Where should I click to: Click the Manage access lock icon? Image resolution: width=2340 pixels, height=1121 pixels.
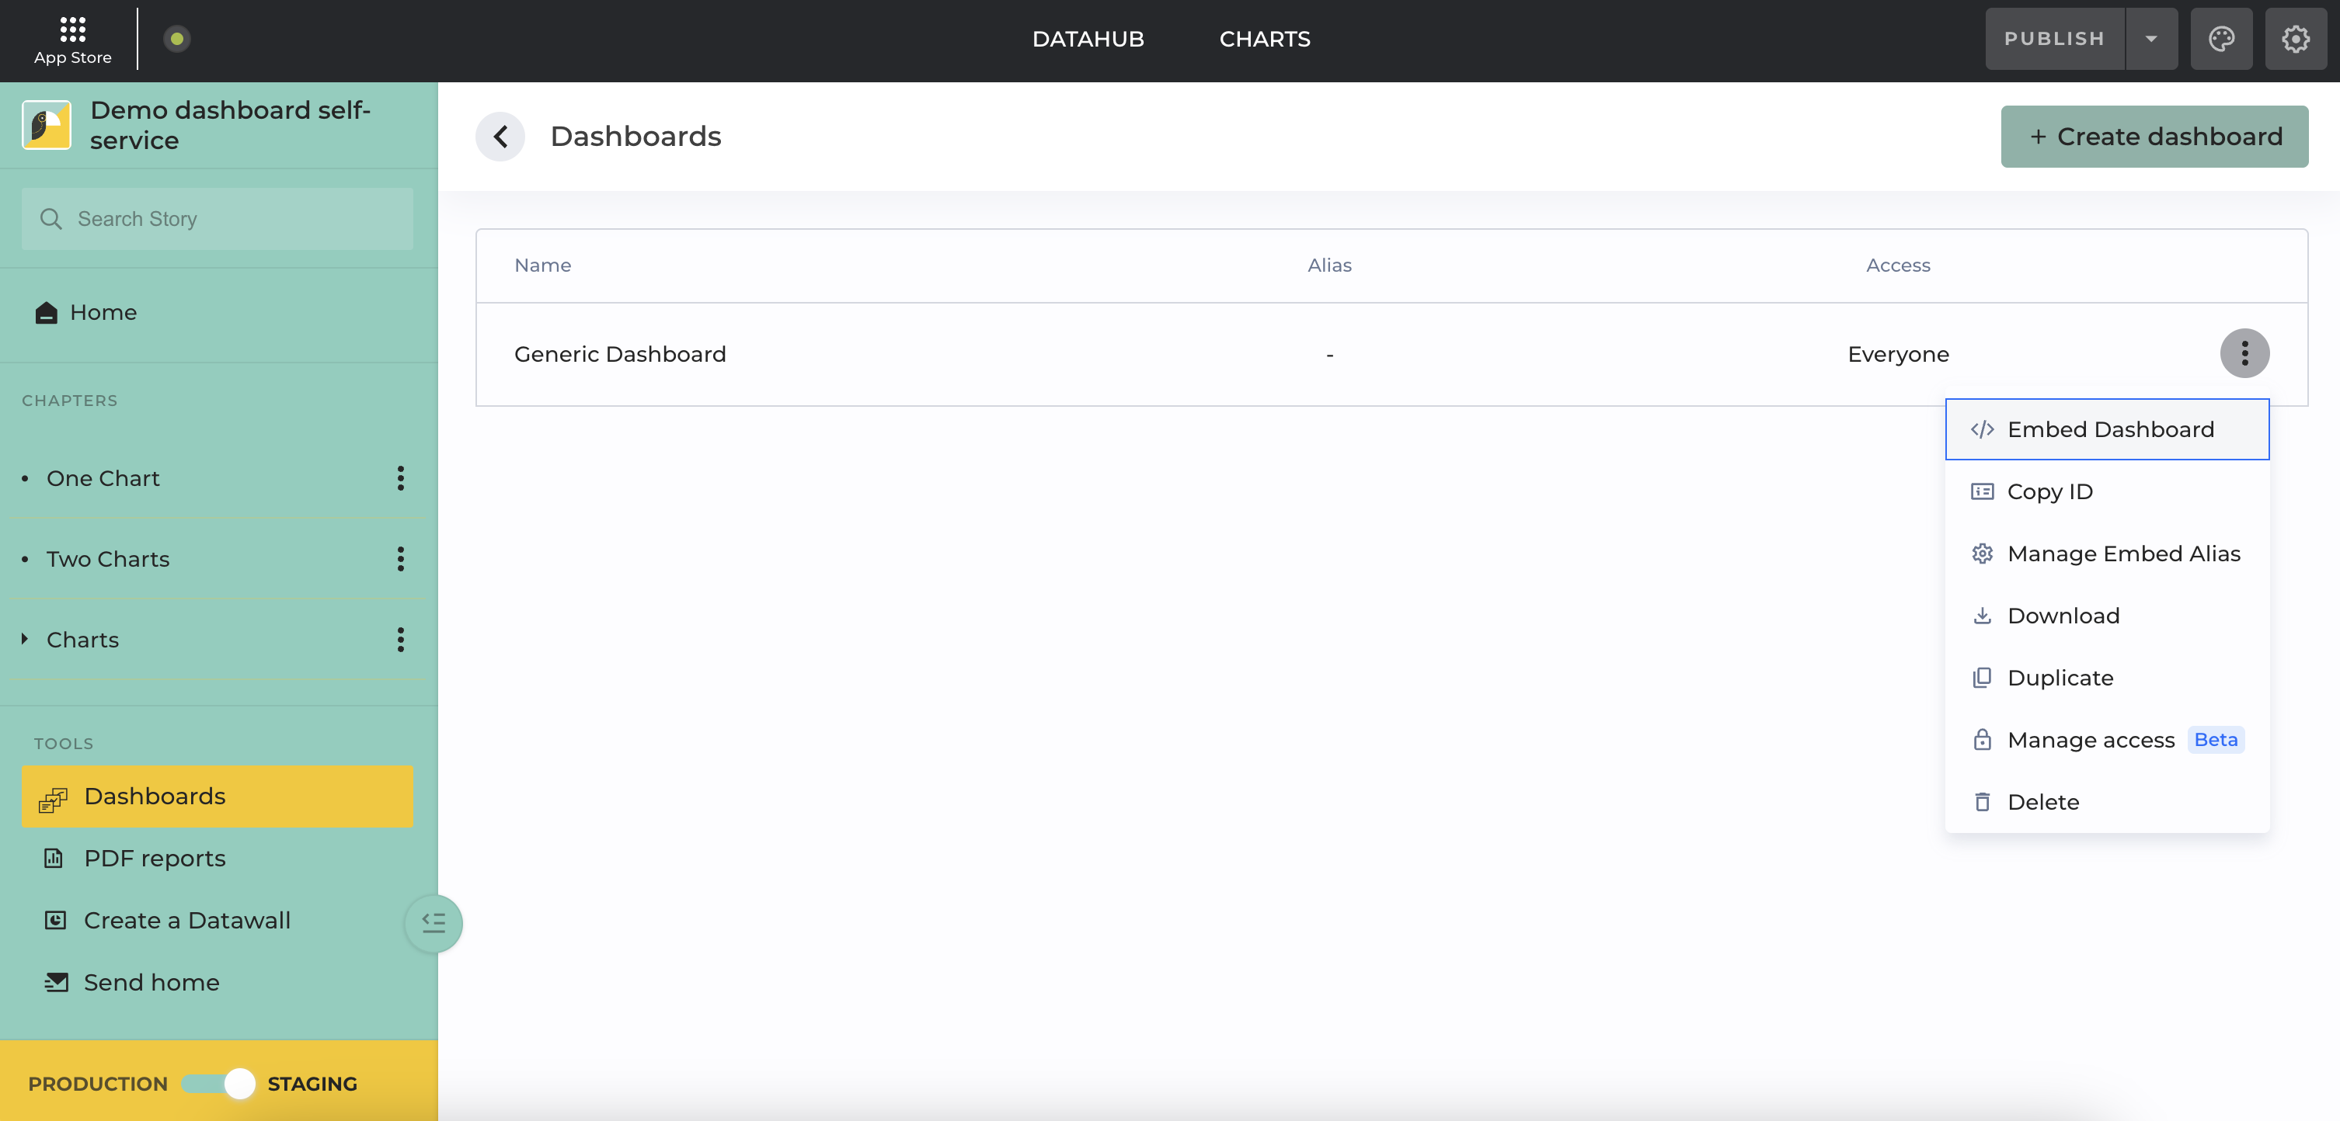1982,739
